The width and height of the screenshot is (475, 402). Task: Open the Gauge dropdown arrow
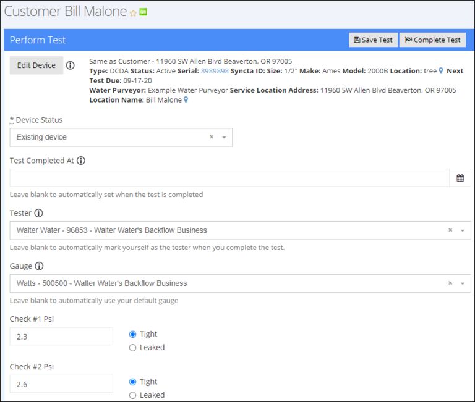tap(462, 283)
